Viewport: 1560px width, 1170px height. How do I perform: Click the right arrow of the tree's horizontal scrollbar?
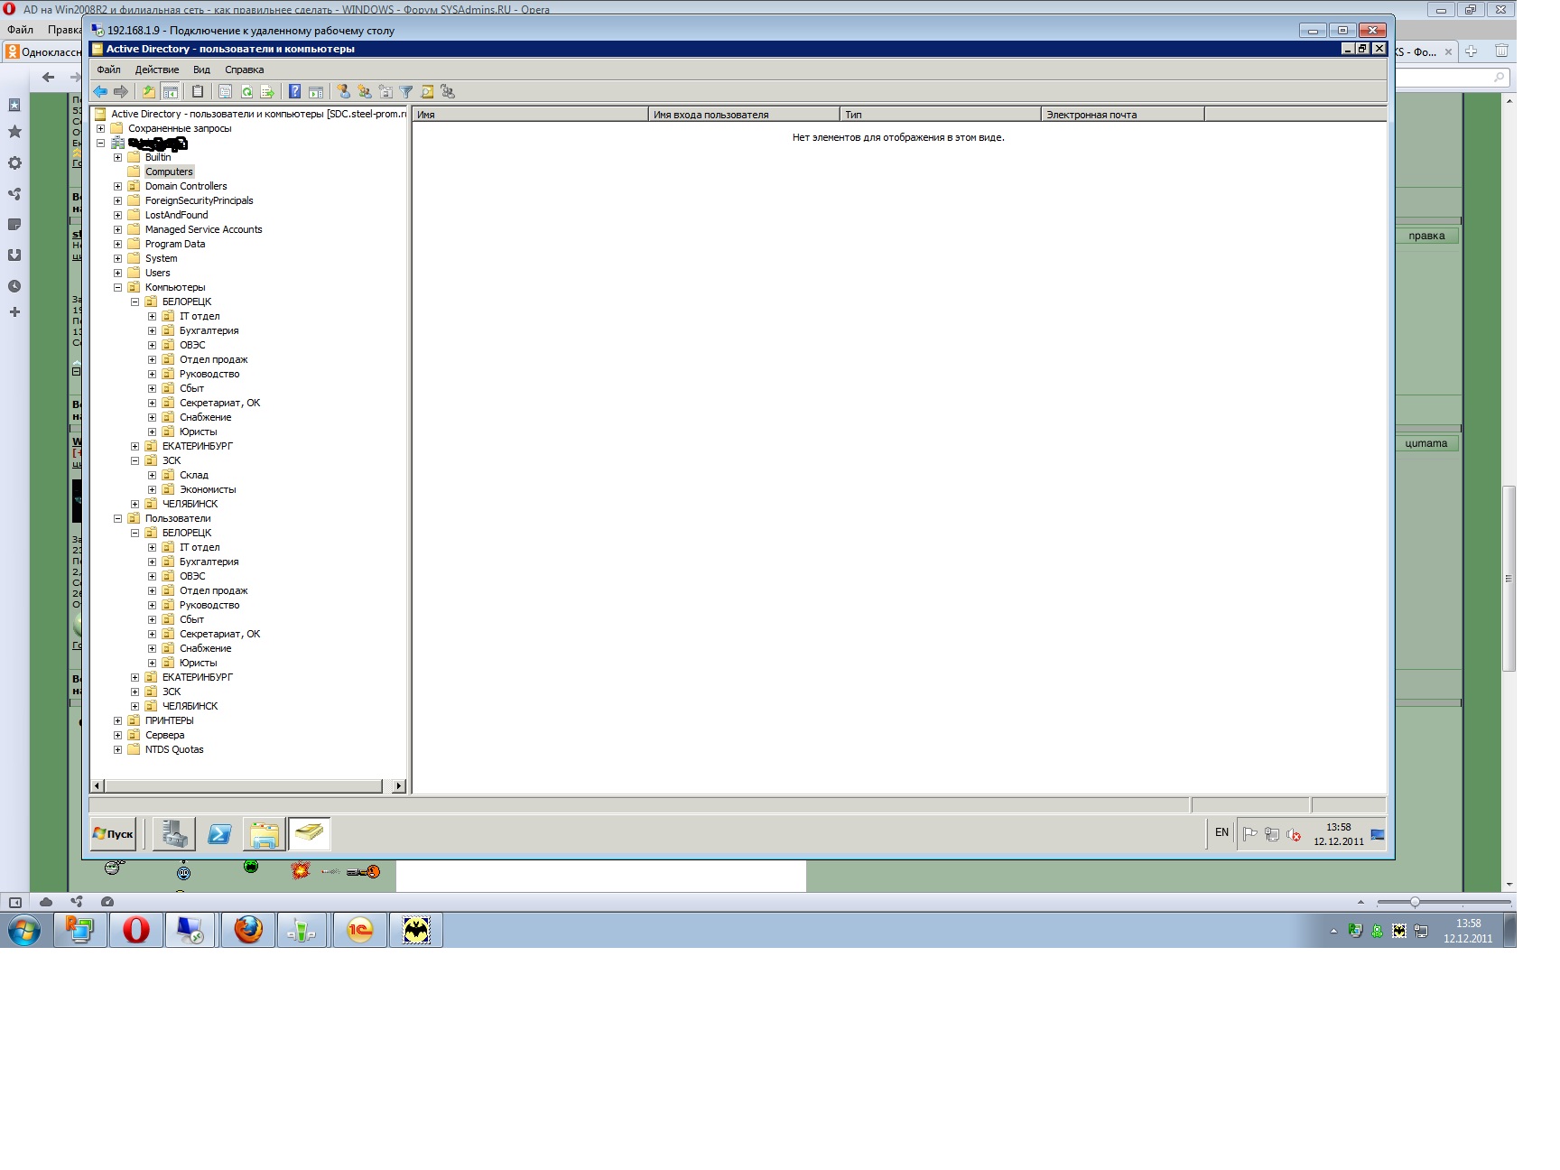click(x=398, y=786)
